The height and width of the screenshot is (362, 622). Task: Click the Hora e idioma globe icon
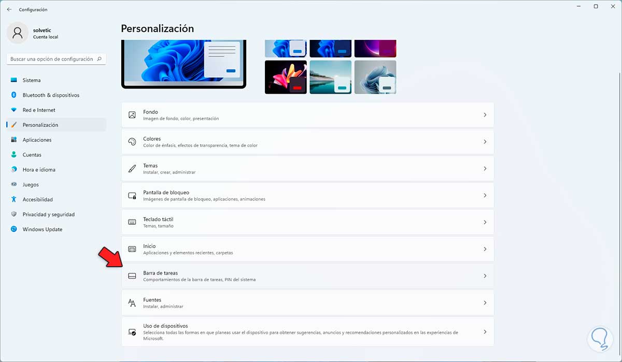[x=13, y=170]
